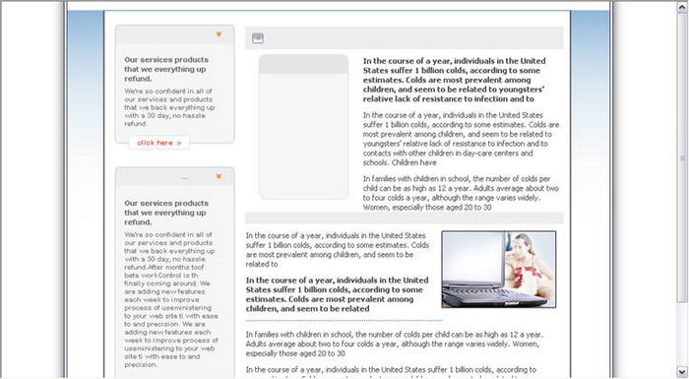The width and height of the screenshot is (689, 379).
Task: Click the scrollbar down arrow
Action: tap(682, 371)
